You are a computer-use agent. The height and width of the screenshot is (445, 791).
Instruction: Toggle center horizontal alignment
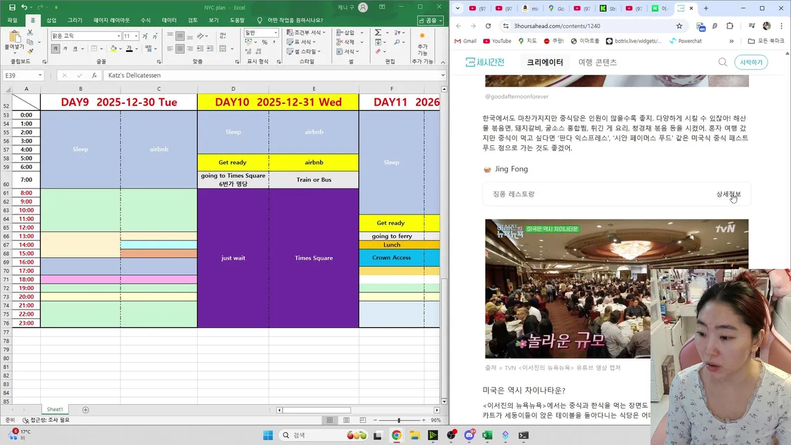(x=180, y=49)
